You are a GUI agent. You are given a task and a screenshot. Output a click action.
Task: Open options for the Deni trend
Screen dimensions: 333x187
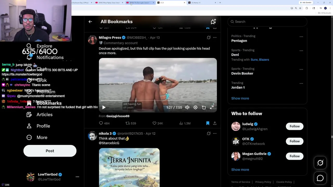(x=301, y=51)
